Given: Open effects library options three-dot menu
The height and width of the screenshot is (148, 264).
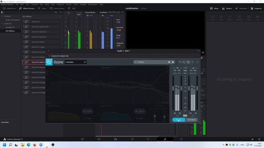Looking at the screenshot, I should click(x=61, y=12).
